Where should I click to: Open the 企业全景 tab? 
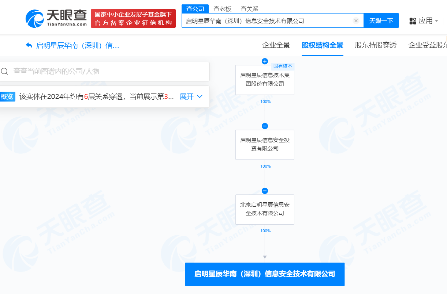[x=276, y=45]
